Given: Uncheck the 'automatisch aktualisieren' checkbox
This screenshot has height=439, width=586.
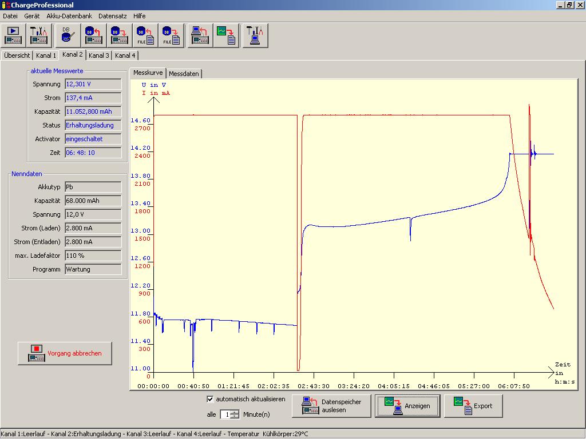Looking at the screenshot, I should click(210, 399).
